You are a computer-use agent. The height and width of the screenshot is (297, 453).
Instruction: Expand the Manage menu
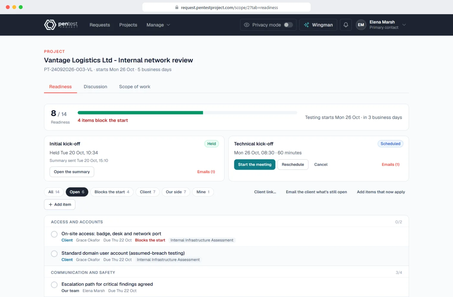tap(158, 25)
